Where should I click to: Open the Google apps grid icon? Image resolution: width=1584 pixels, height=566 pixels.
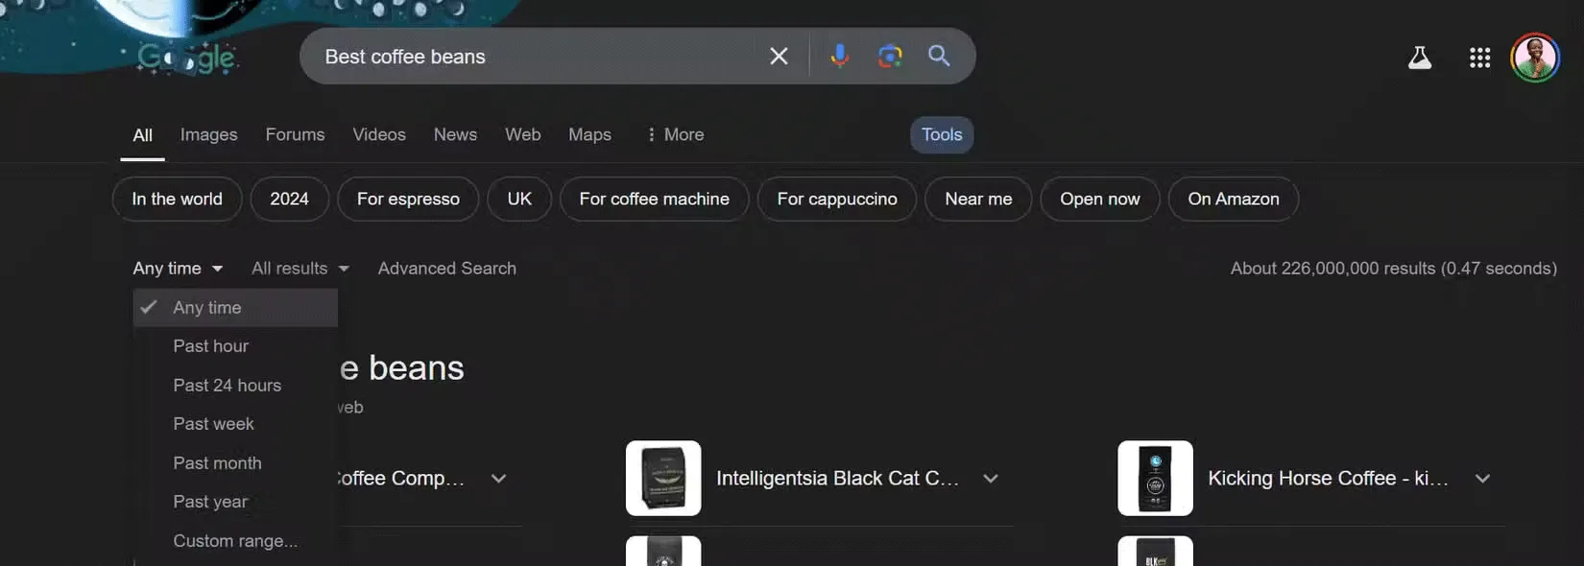1479,58
